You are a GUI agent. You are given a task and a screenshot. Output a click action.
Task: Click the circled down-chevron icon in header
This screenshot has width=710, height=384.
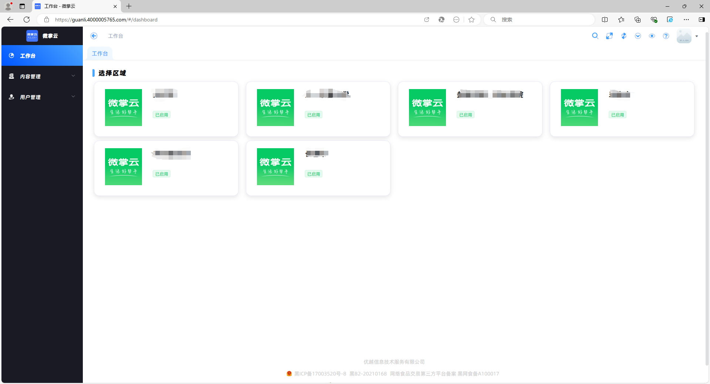coord(638,36)
